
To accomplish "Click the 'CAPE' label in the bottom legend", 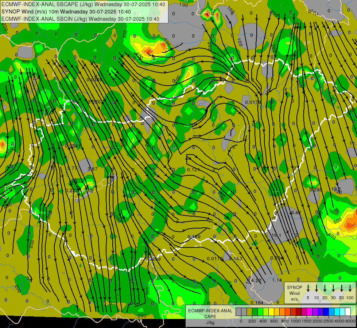I will pos(210,317).
